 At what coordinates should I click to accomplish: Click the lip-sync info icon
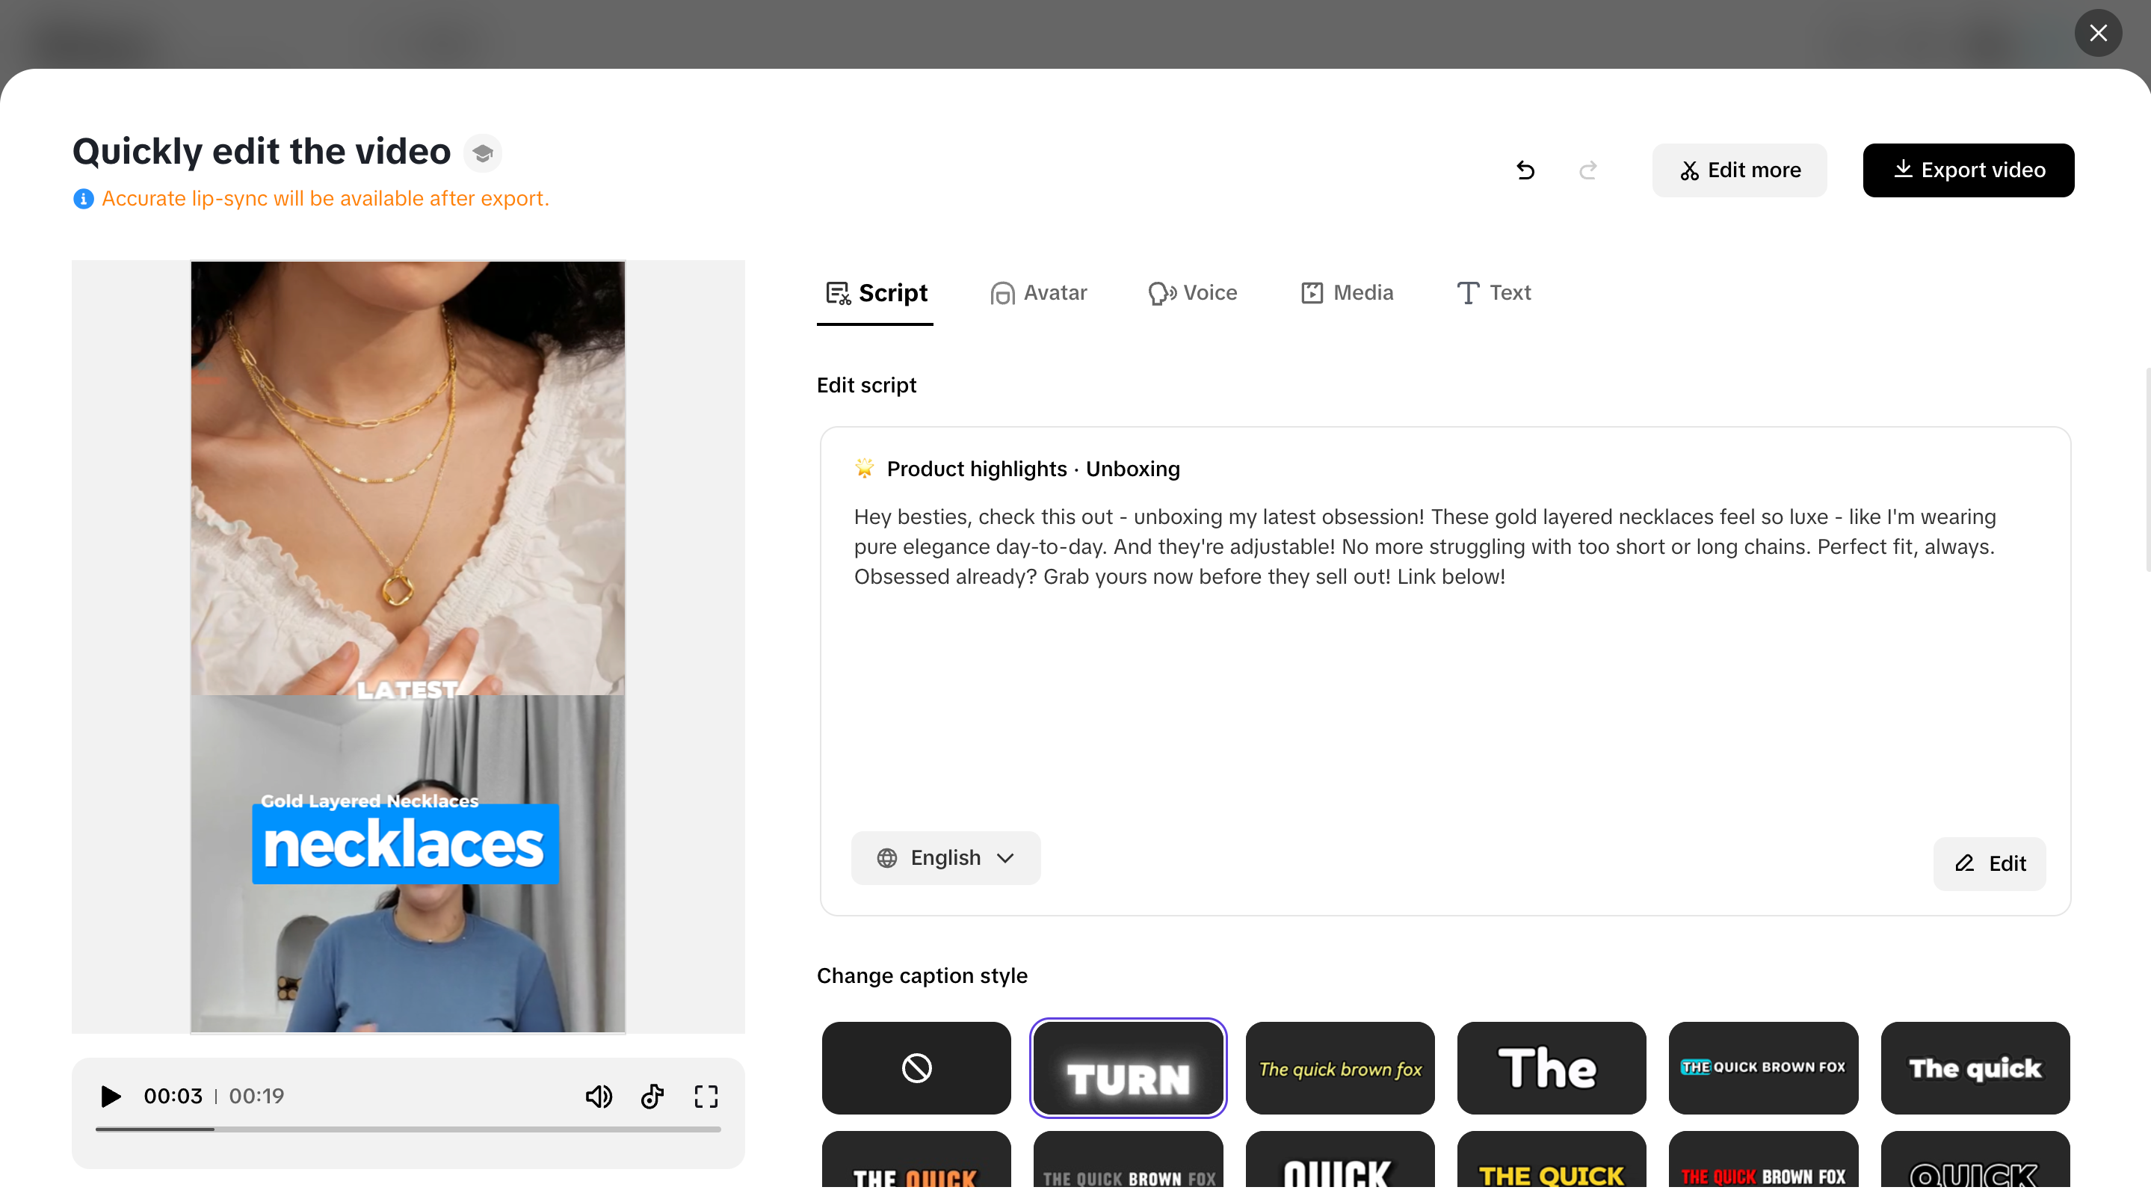[x=84, y=199]
